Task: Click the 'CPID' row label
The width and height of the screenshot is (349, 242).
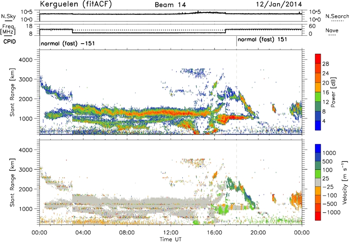Action: click(x=10, y=41)
